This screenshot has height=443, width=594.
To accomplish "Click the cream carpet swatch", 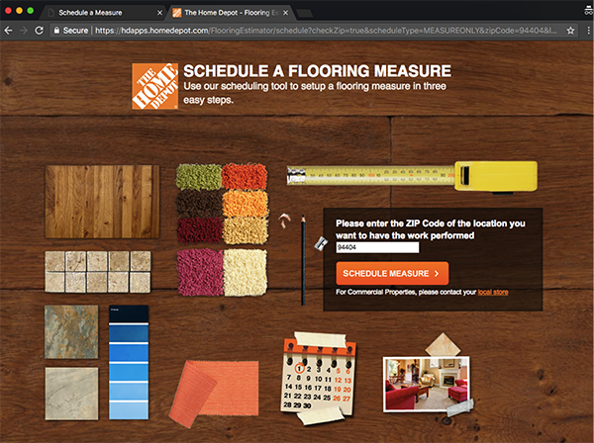I will click(246, 272).
